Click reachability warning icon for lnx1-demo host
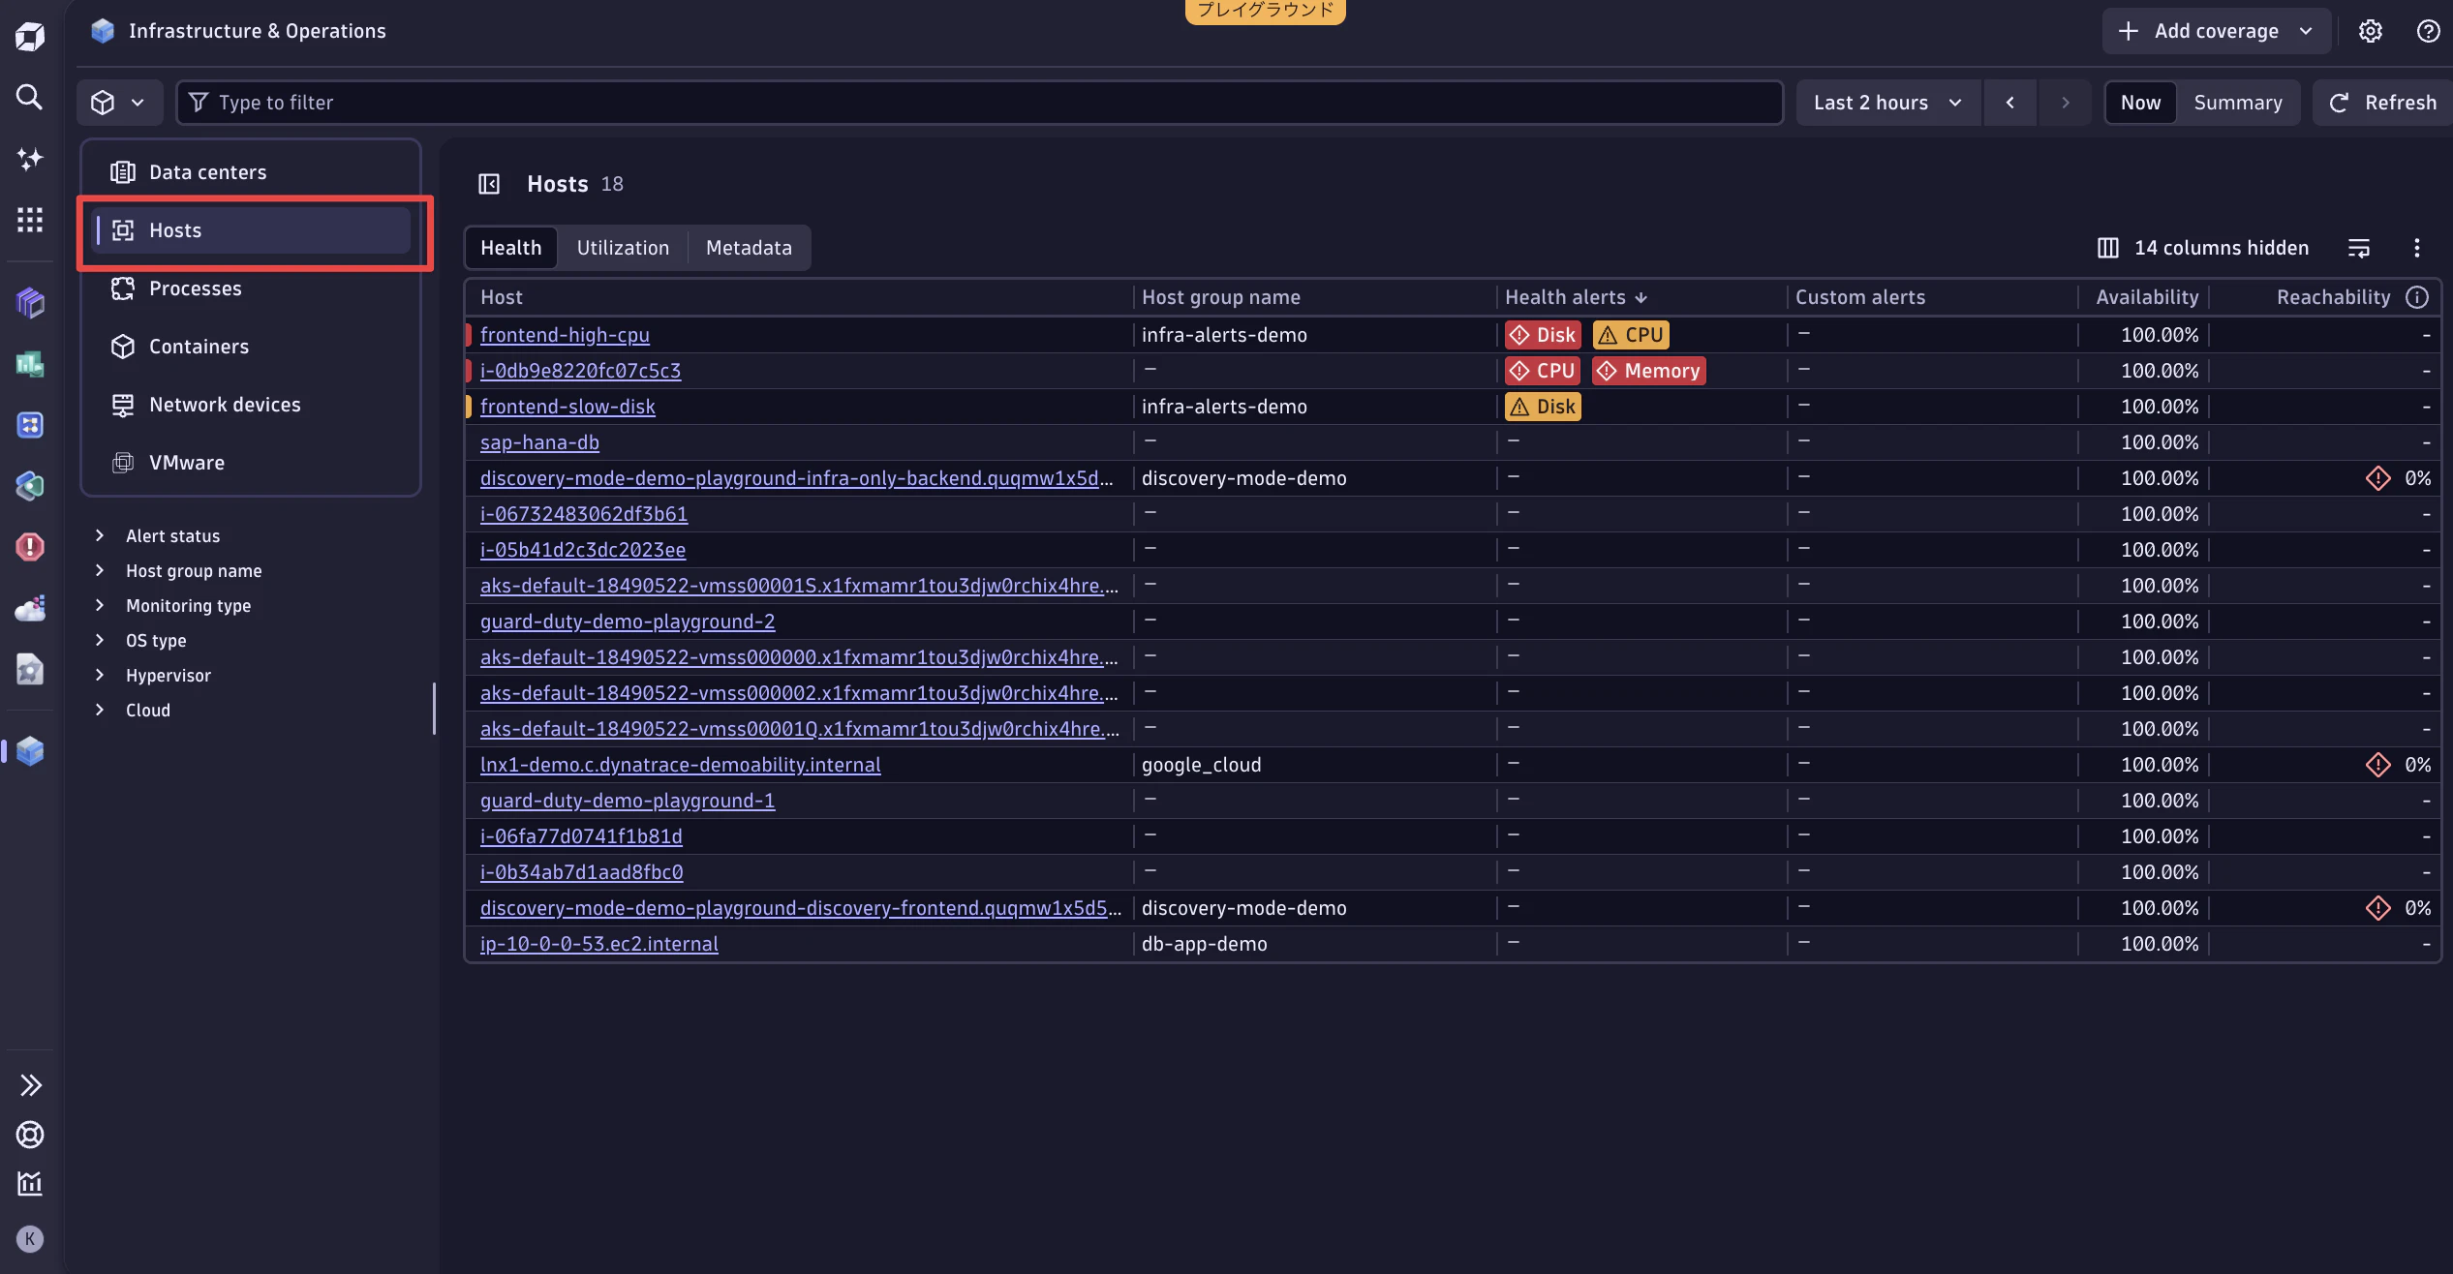Image resolution: width=2453 pixels, height=1274 pixels. click(2378, 765)
